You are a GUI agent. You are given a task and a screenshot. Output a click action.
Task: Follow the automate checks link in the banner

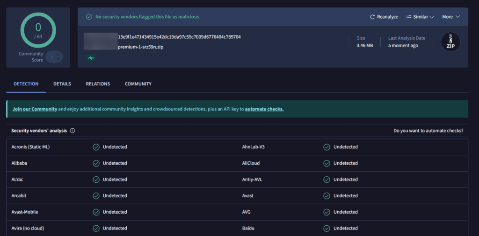pyautogui.click(x=264, y=109)
